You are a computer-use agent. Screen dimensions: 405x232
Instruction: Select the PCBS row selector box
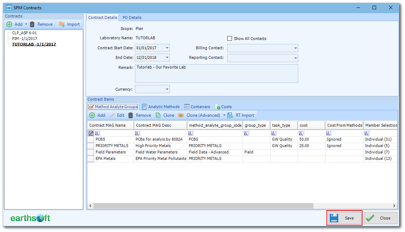pyautogui.click(x=91, y=140)
